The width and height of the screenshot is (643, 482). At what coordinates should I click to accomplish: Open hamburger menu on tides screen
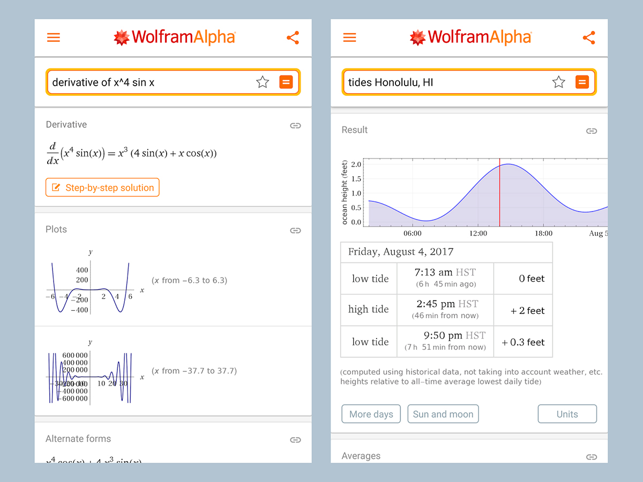[349, 37]
